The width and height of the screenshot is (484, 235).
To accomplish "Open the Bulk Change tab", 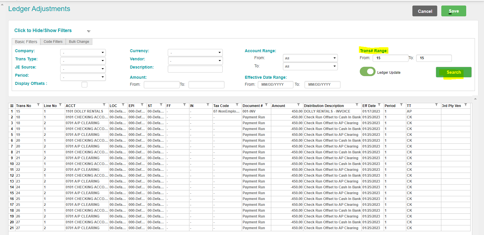I will pyautogui.click(x=79, y=42).
